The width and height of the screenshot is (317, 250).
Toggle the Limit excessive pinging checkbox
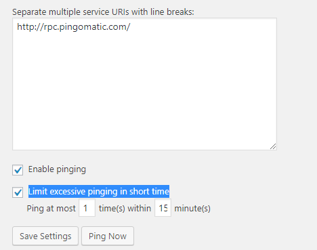tap(18, 192)
